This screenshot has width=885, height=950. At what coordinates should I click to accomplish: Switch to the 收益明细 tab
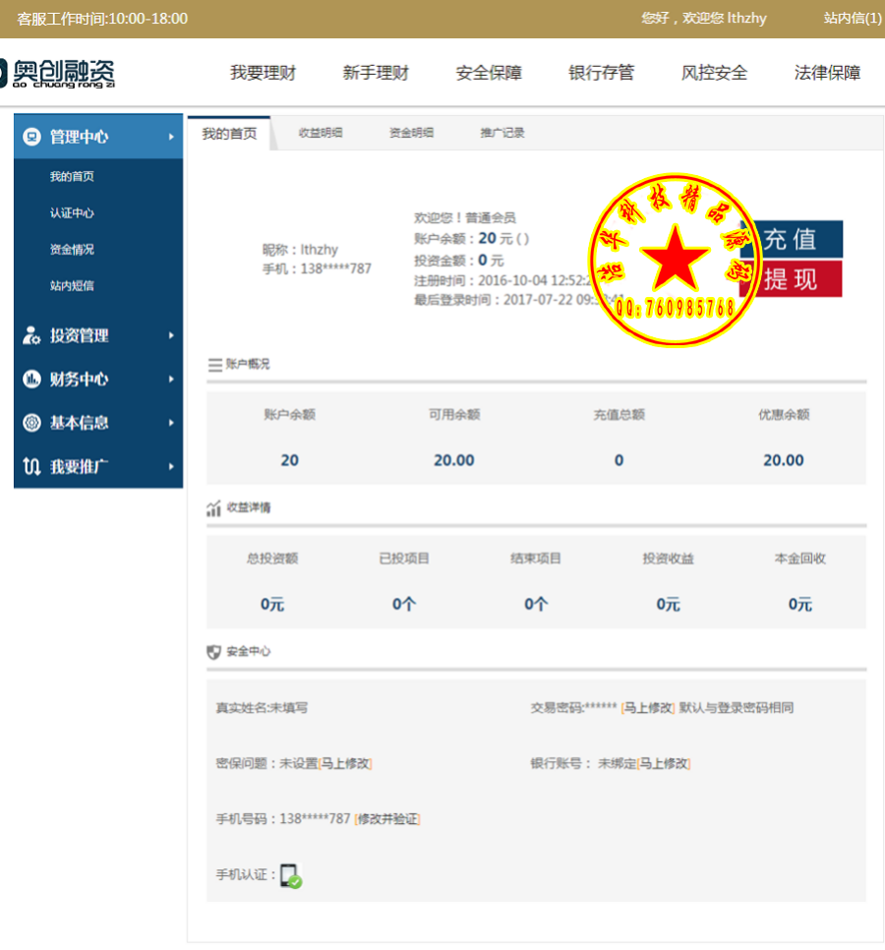coord(321,133)
